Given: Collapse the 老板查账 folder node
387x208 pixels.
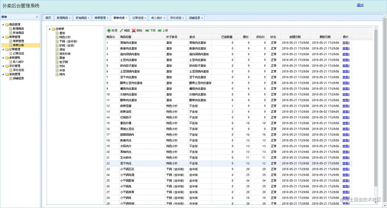Looking at the screenshot, I should [x=3, y=58].
